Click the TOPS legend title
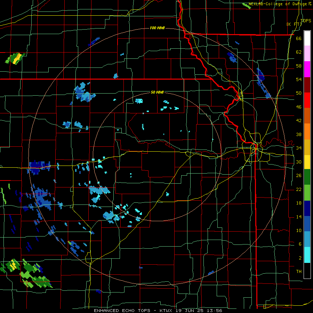Image resolution: width=313 pixels, height=313 pixels. click(306, 21)
